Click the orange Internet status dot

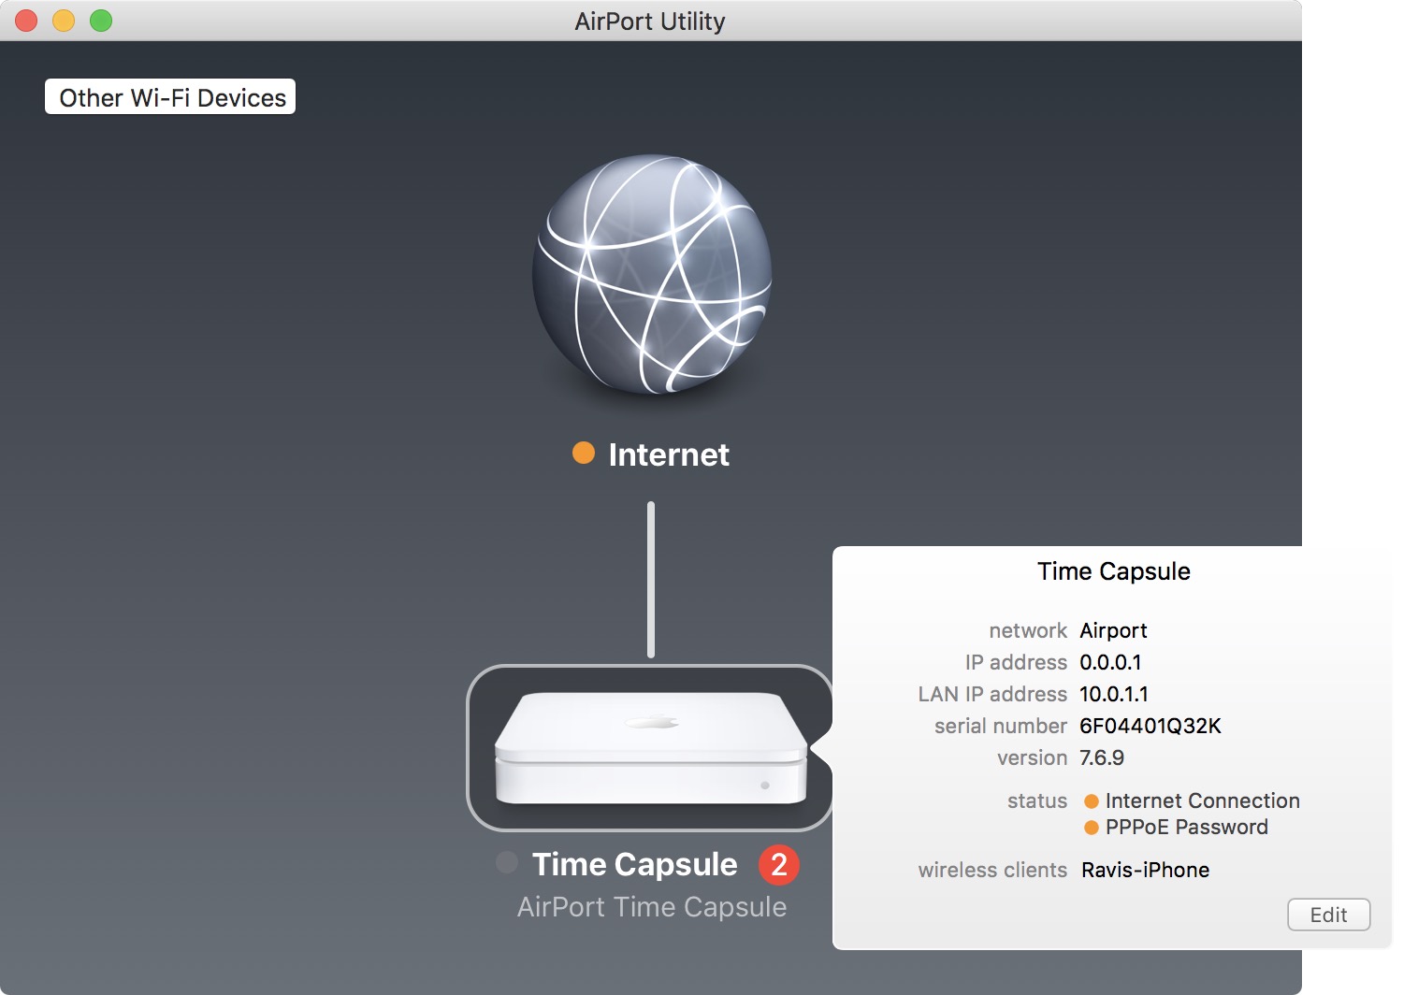coord(584,454)
